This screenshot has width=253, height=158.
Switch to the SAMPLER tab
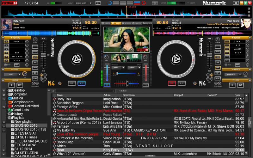tap(148, 23)
